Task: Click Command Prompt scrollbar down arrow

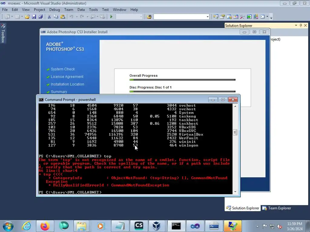Action: click(x=235, y=192)
